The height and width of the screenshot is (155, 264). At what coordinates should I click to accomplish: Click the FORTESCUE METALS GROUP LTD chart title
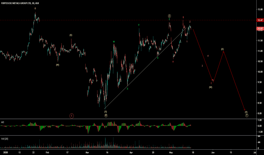pos(20,3)
